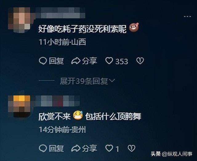The height and width of the screenshot is (161, 197).
Task: Dislike the Shanxi comment with broken heart
Action: (x=140, y=61)
